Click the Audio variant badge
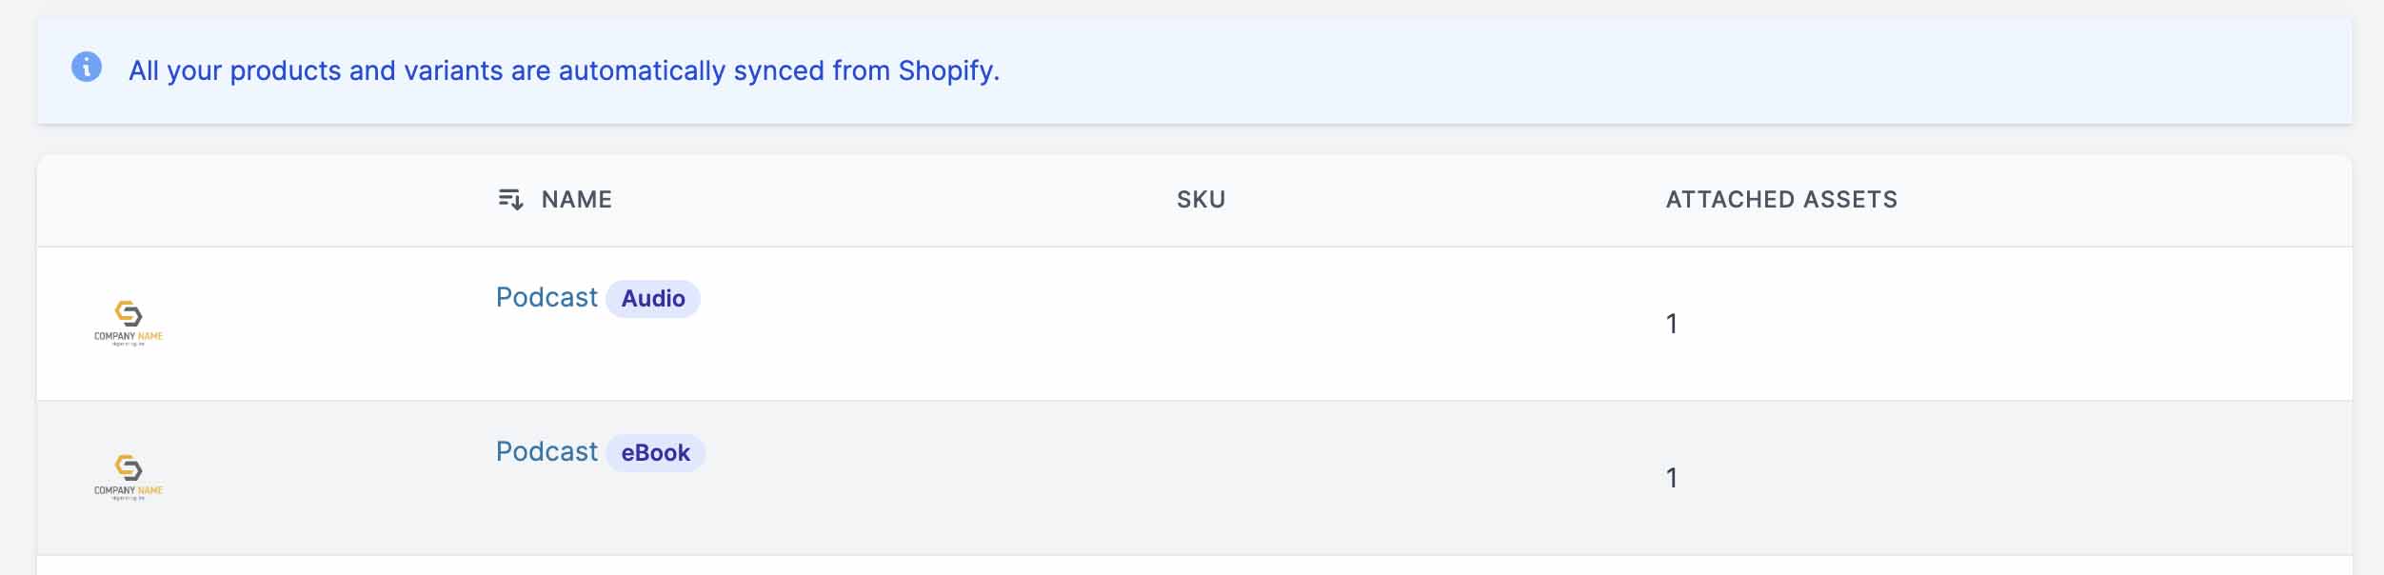 click(x=653, y=299)
